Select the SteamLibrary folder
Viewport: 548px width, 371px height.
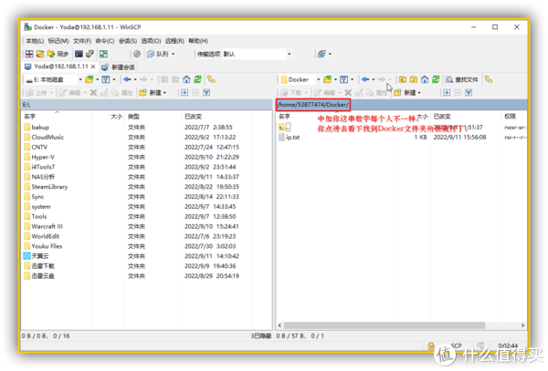(x=46, y=187)
